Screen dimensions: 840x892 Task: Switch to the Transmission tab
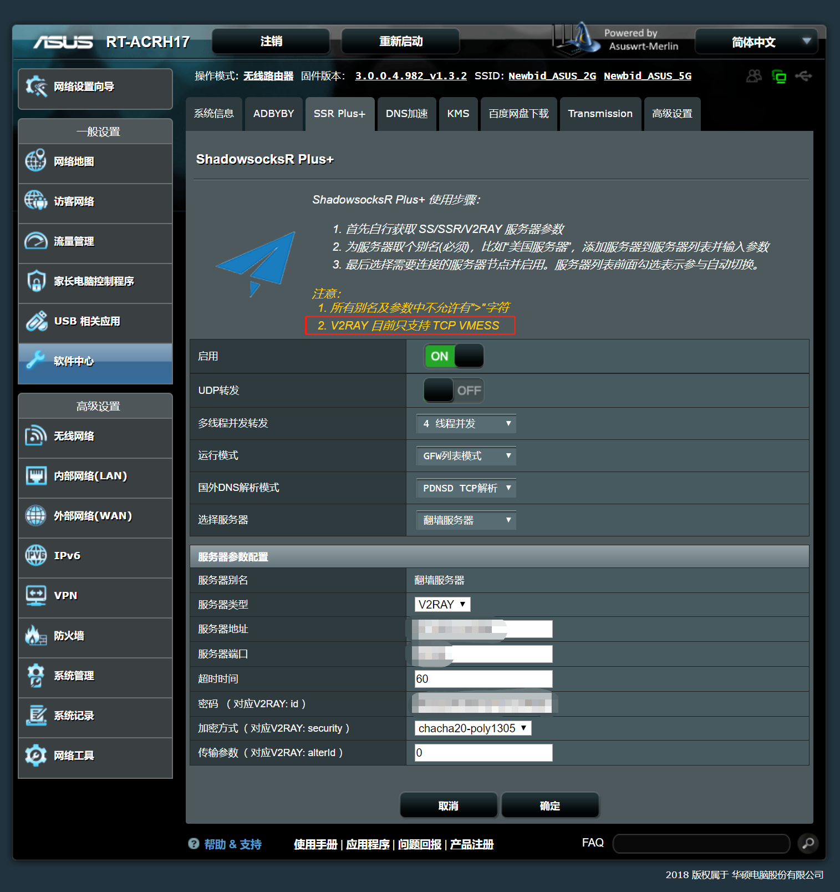pos(600,114)
